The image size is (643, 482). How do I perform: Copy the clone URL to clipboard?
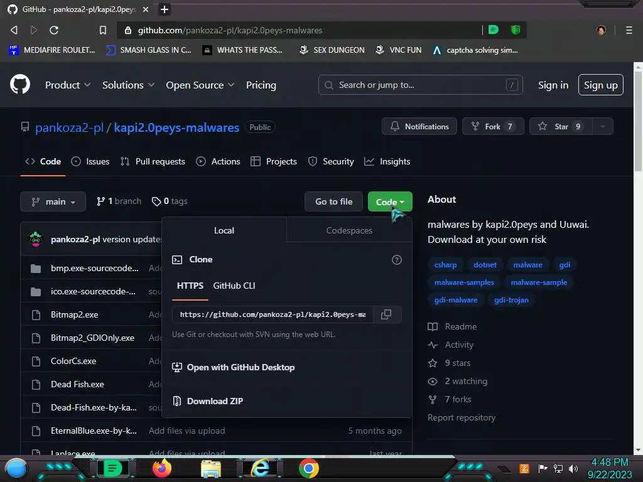[x=386, y=314]
